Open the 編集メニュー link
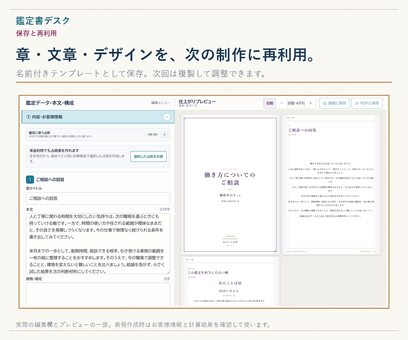Screen dimensions: 408x340 tap(161, 103)
